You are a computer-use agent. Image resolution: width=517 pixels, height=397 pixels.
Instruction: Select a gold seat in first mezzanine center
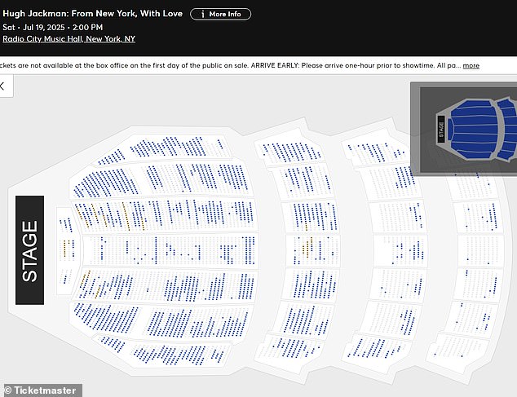[307, 246]
